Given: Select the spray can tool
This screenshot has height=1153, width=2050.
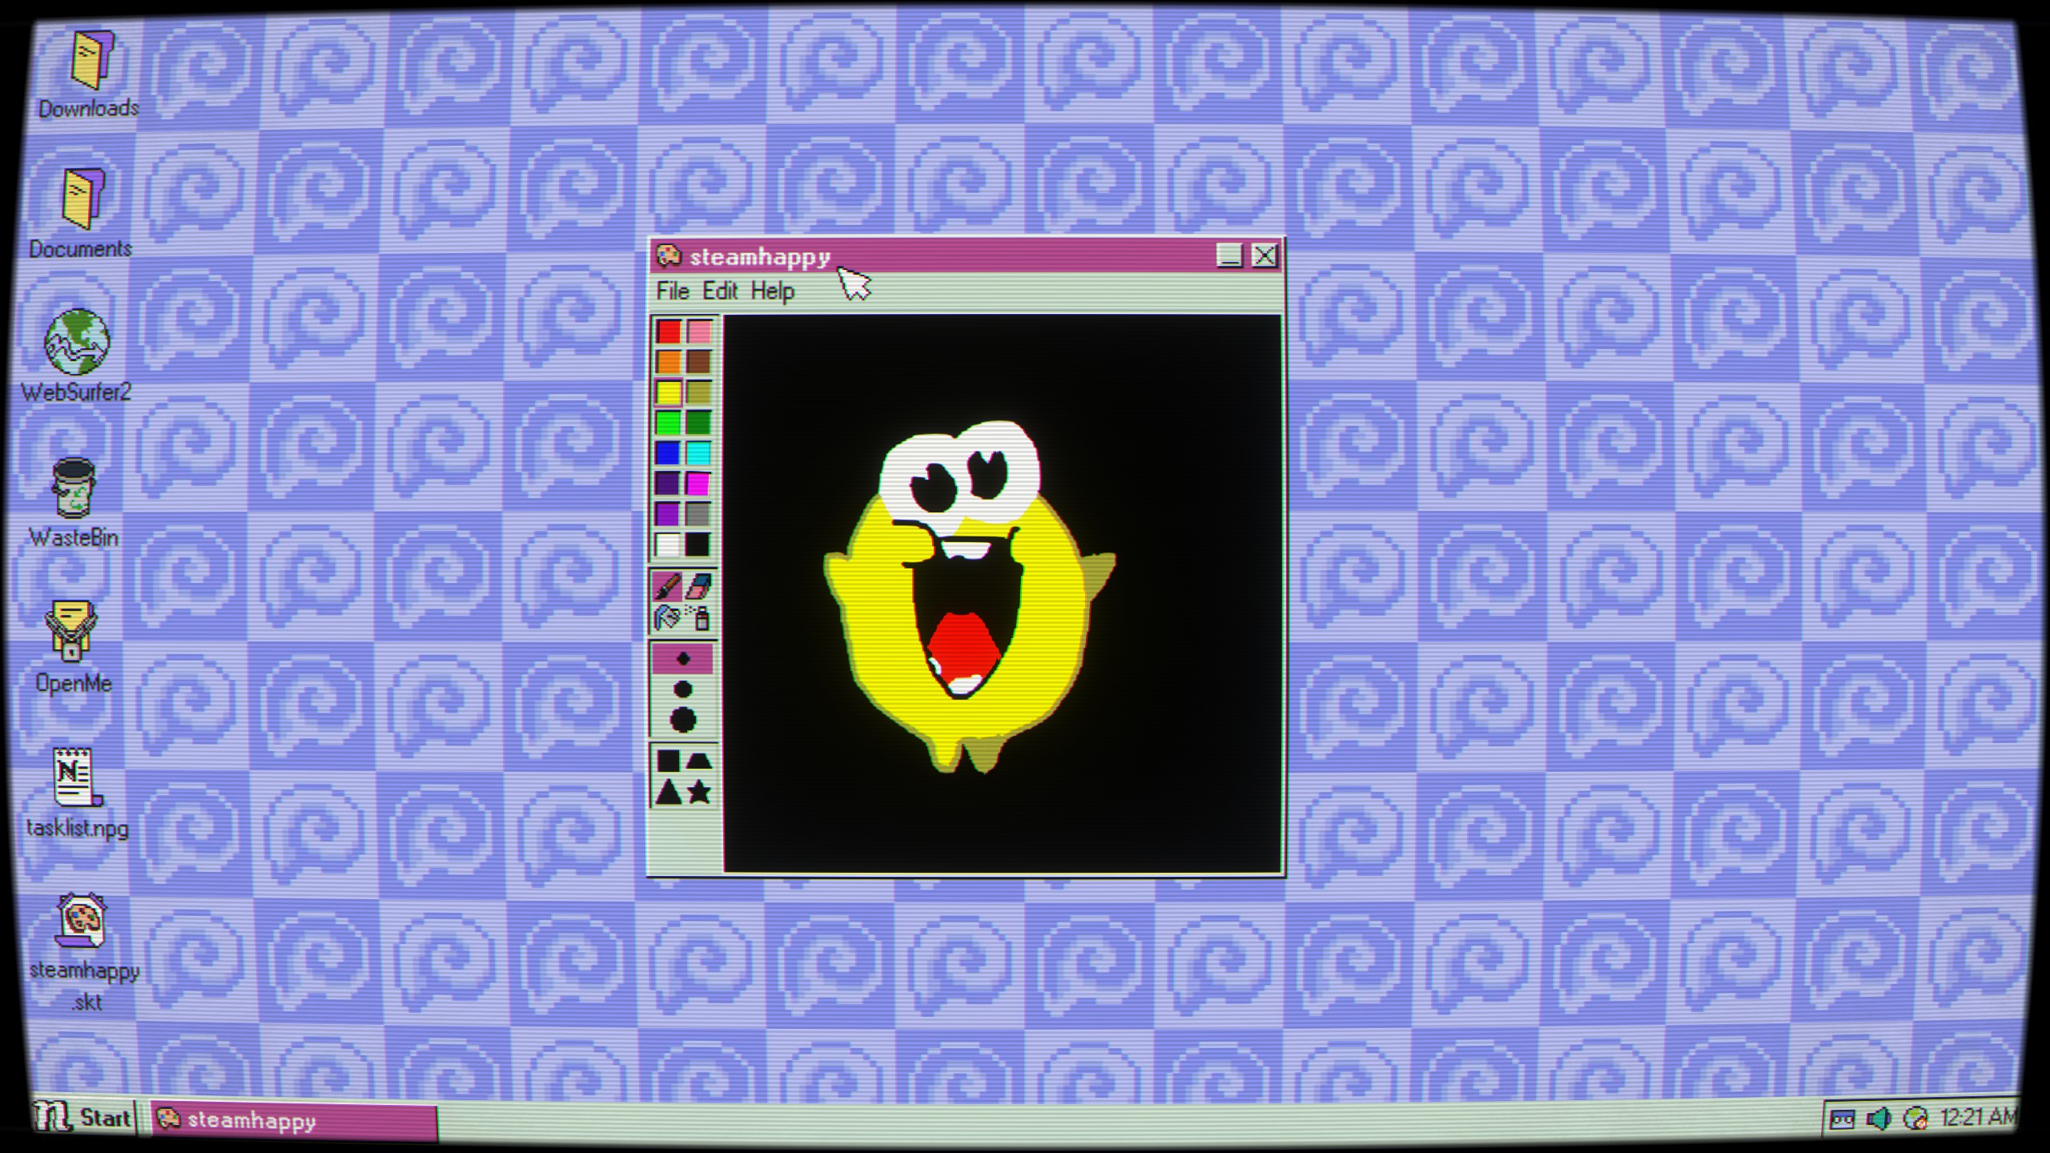Looking at the screenshot, I should (698, 617).
